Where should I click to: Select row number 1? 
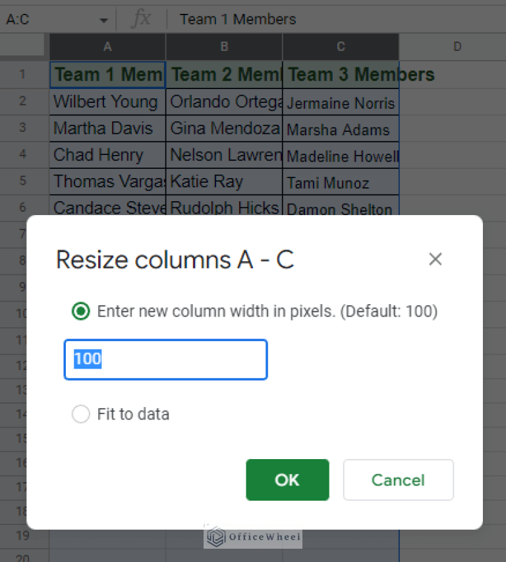[x=23, y=75]
